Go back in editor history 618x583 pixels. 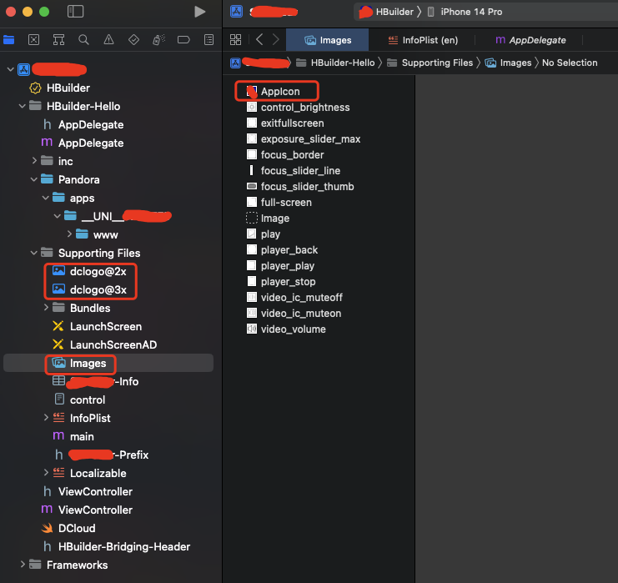click(259, 39)
